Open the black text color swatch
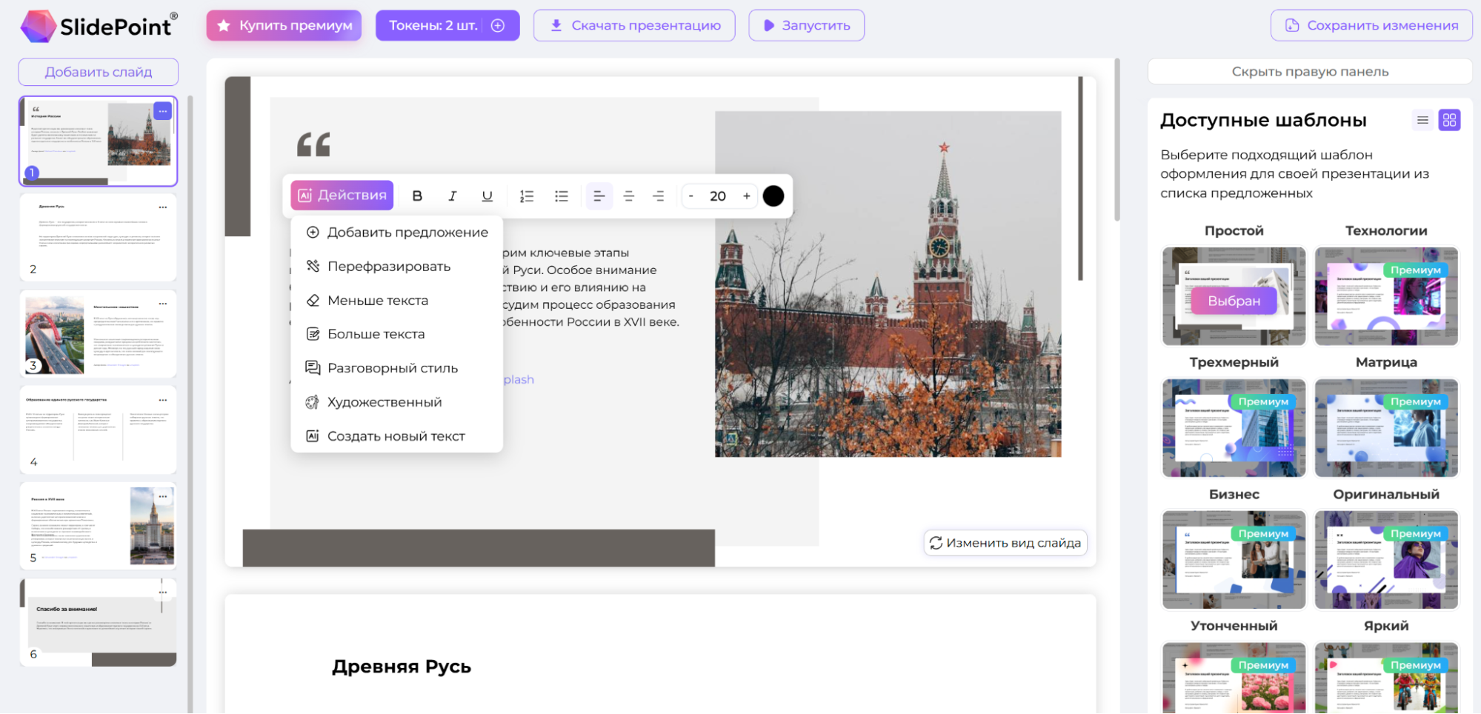The height and width of the screenshot is (714, 1481). tap(773, 196)
